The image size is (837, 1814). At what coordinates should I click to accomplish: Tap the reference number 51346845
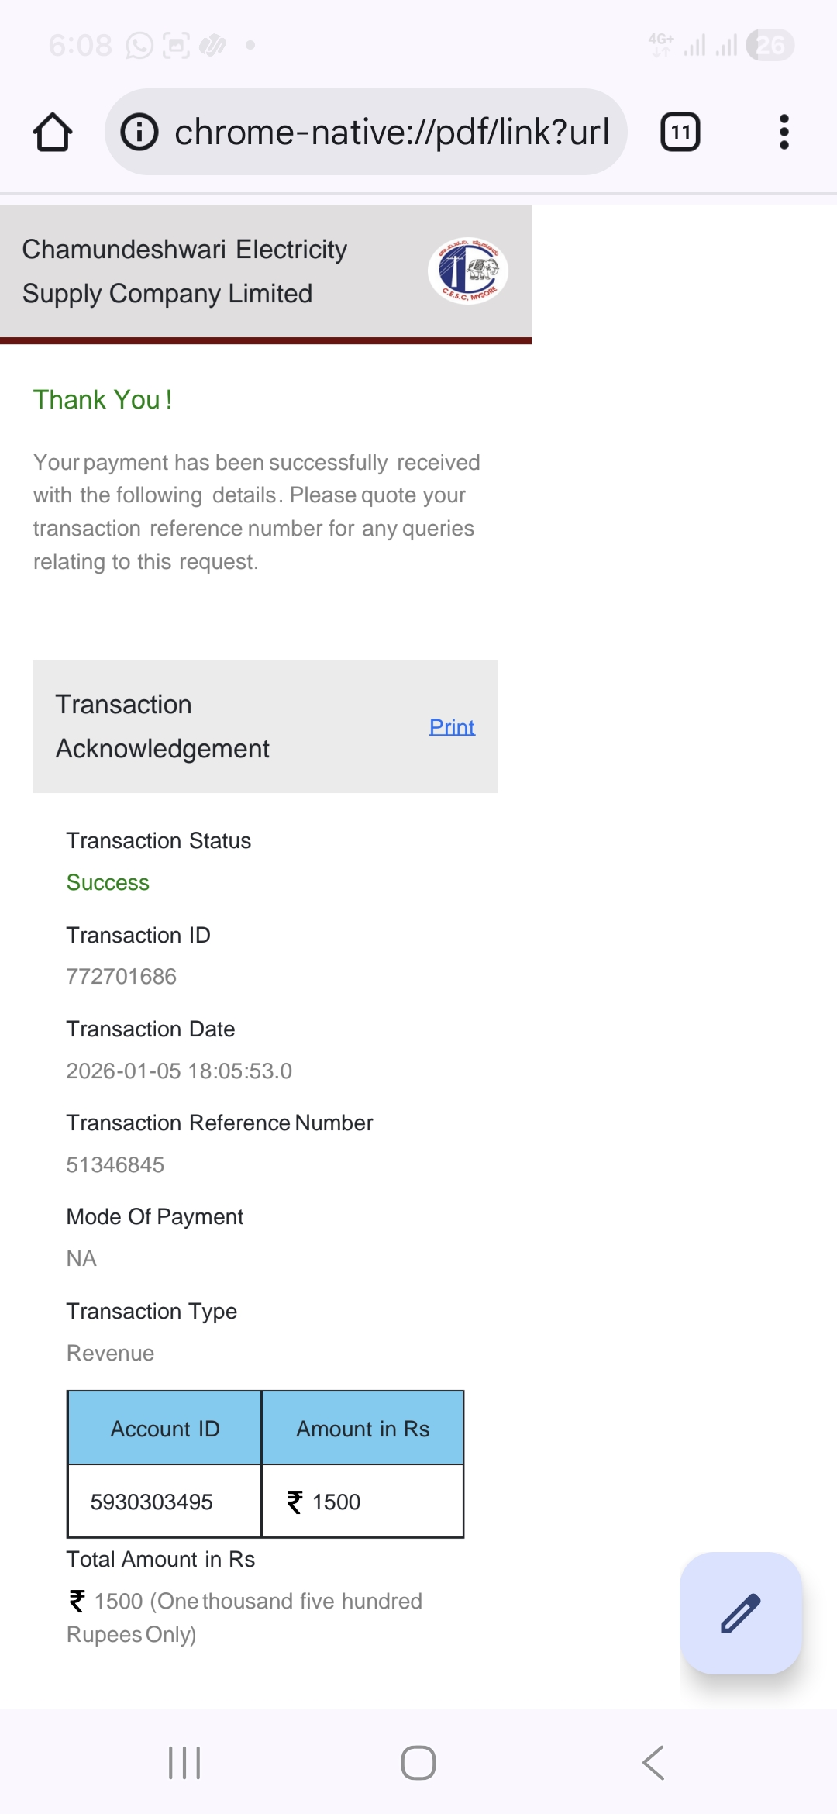(115, 1164)
